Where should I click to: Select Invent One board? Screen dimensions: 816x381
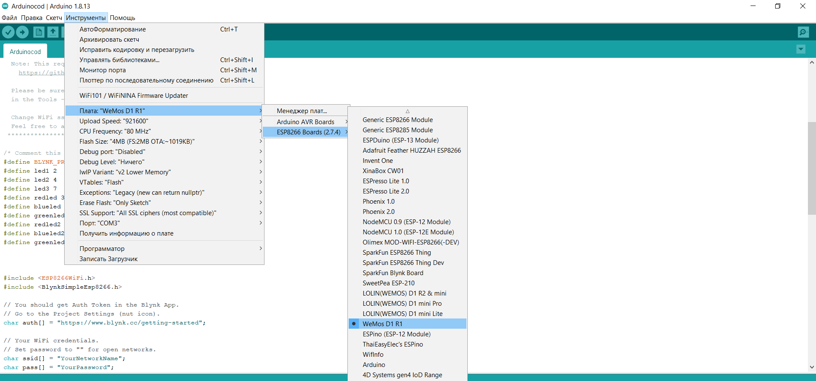(407, 161)
